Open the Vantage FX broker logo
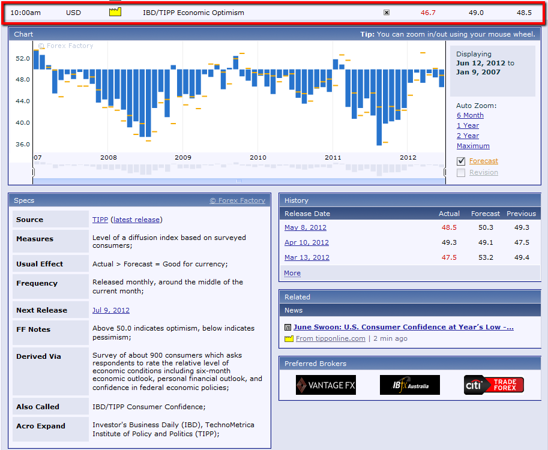 pyautogui.click(x=326, y=385)
